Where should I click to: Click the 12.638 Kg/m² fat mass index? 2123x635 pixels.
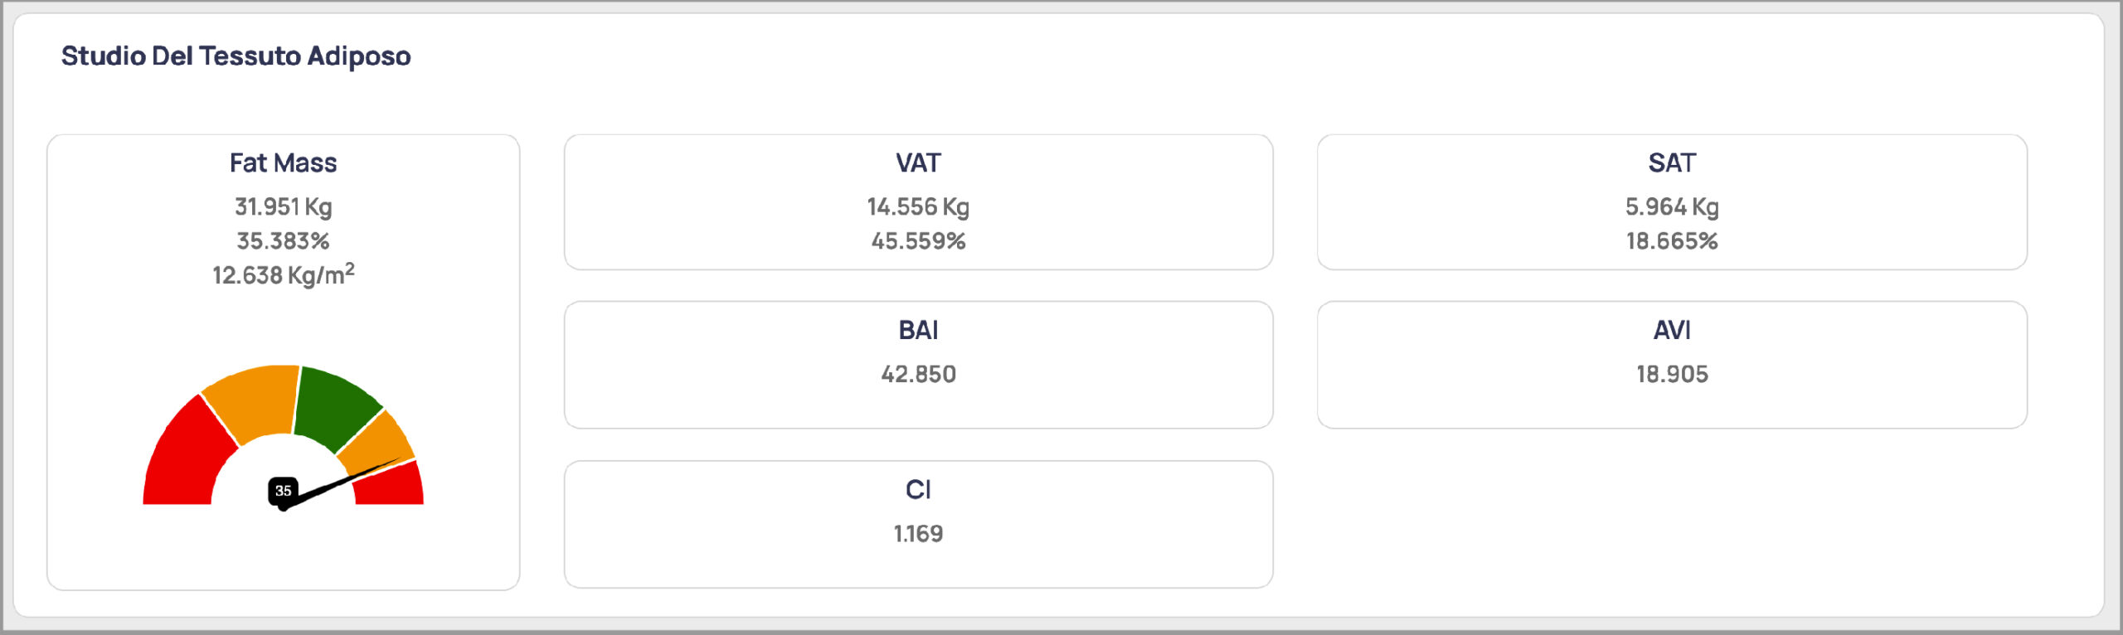283,274
